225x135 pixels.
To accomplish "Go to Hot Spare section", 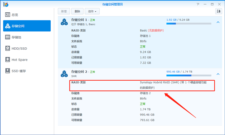I will pyautogui.click(x=27, y=59).
